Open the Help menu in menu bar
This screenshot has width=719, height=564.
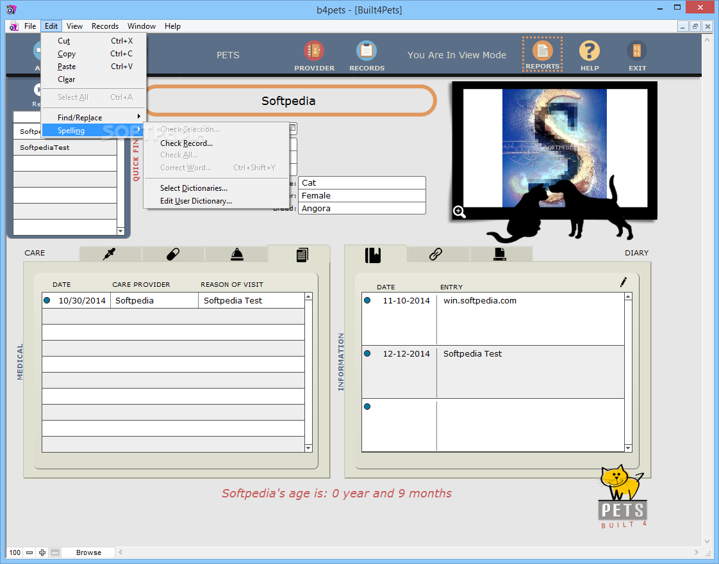[172, 26]
